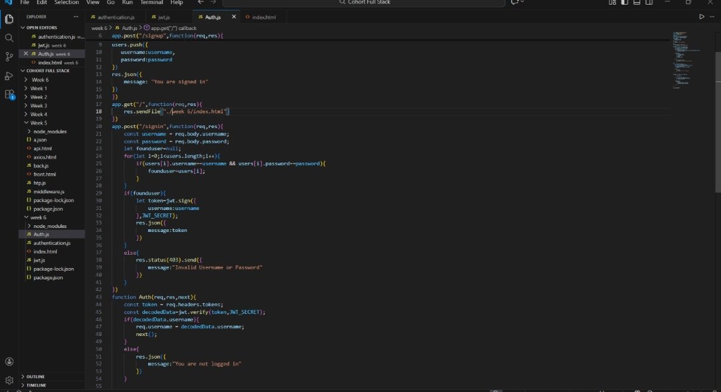
Task: Open axios.html in the file tree
Action: (x=45, y=157)
